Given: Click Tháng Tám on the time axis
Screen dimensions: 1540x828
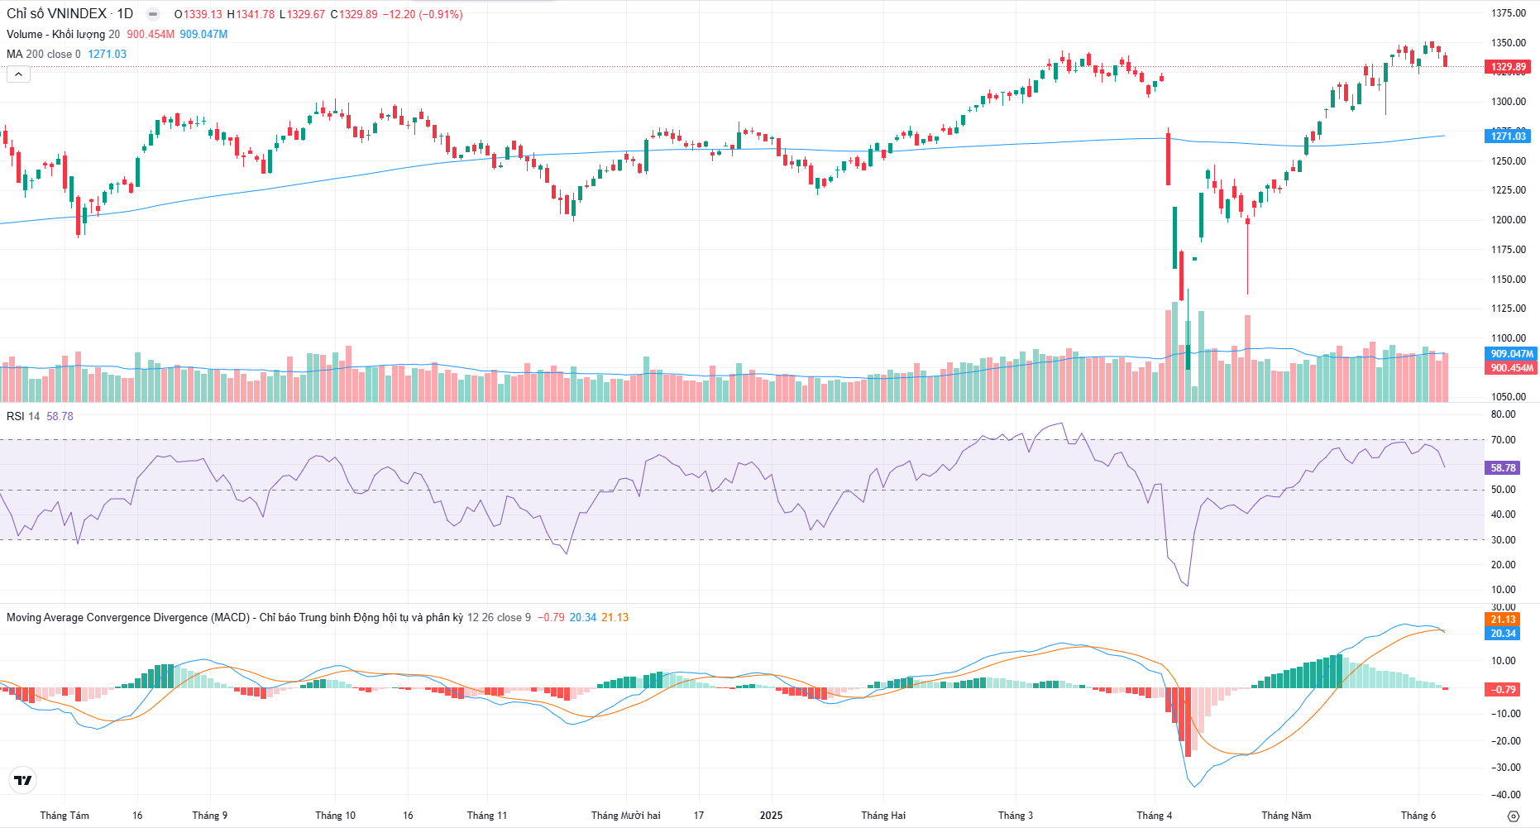Looking at the screenshot, I should pyautogui.click(x=65, y=816).
